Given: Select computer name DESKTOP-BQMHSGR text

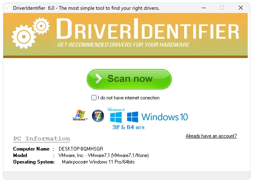Looking at the screenshot, I should 81,149.
